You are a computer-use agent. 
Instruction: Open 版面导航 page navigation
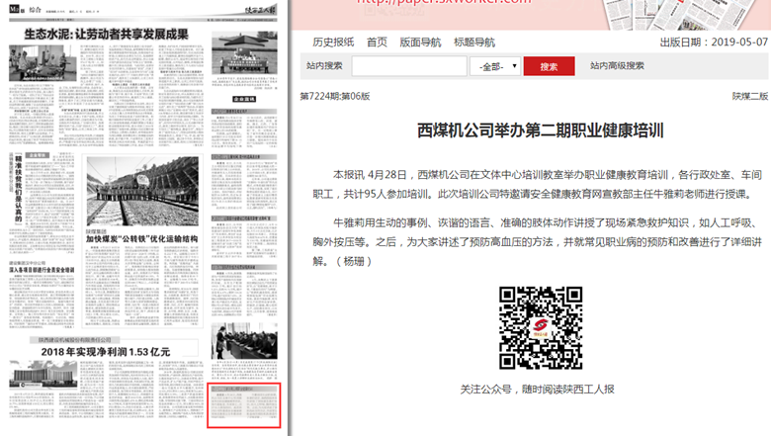click(x=420, y=43)
